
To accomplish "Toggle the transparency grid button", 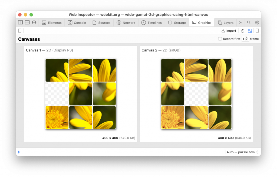I will 250,31.
